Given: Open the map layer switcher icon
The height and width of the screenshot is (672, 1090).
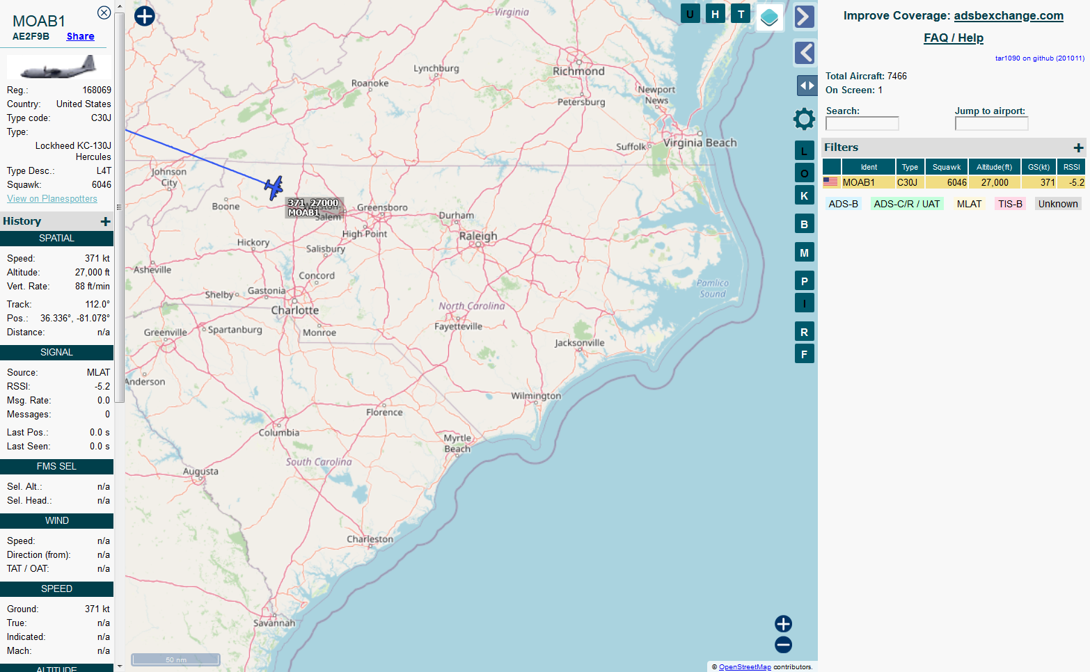Looking at the screenshot, I should pos(769,18).
